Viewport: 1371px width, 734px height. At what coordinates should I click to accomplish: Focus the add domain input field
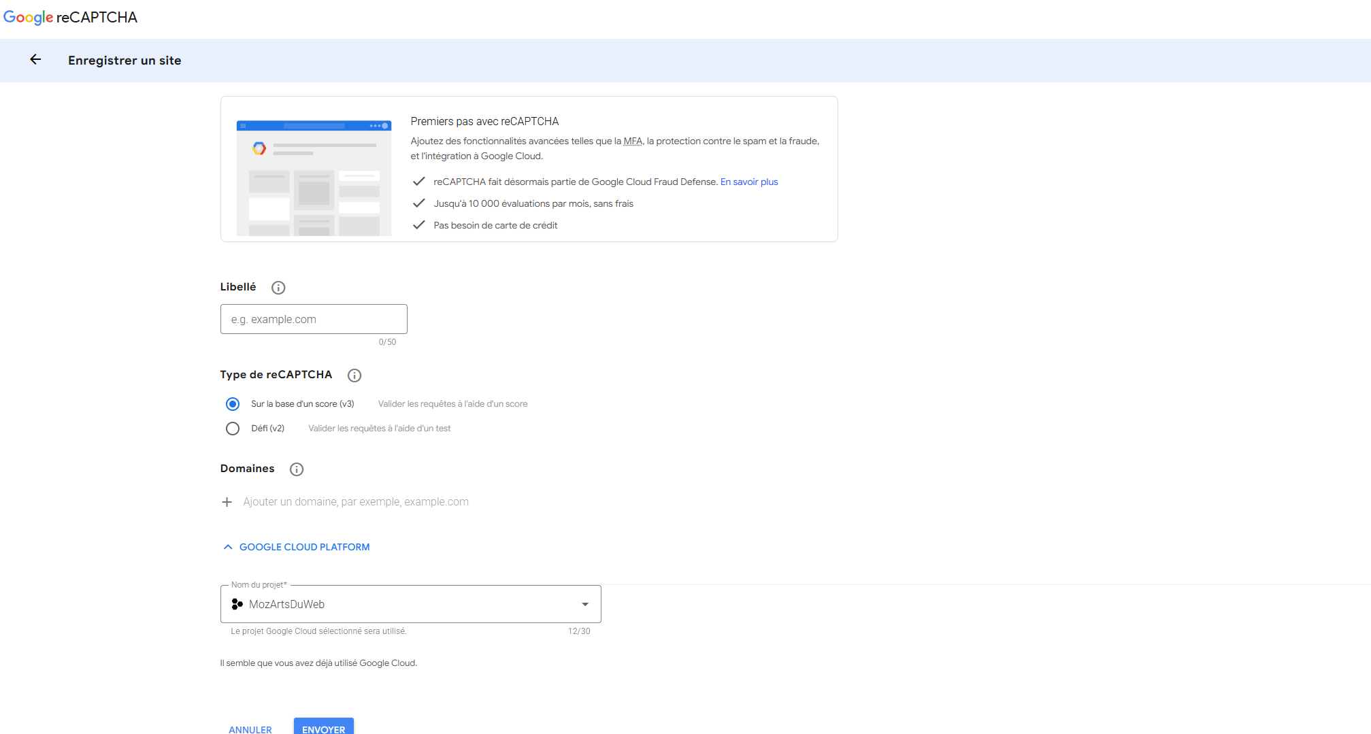356,502
